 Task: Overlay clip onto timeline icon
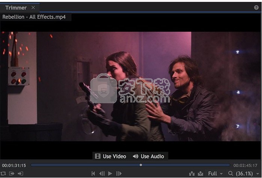coord(201,174)
